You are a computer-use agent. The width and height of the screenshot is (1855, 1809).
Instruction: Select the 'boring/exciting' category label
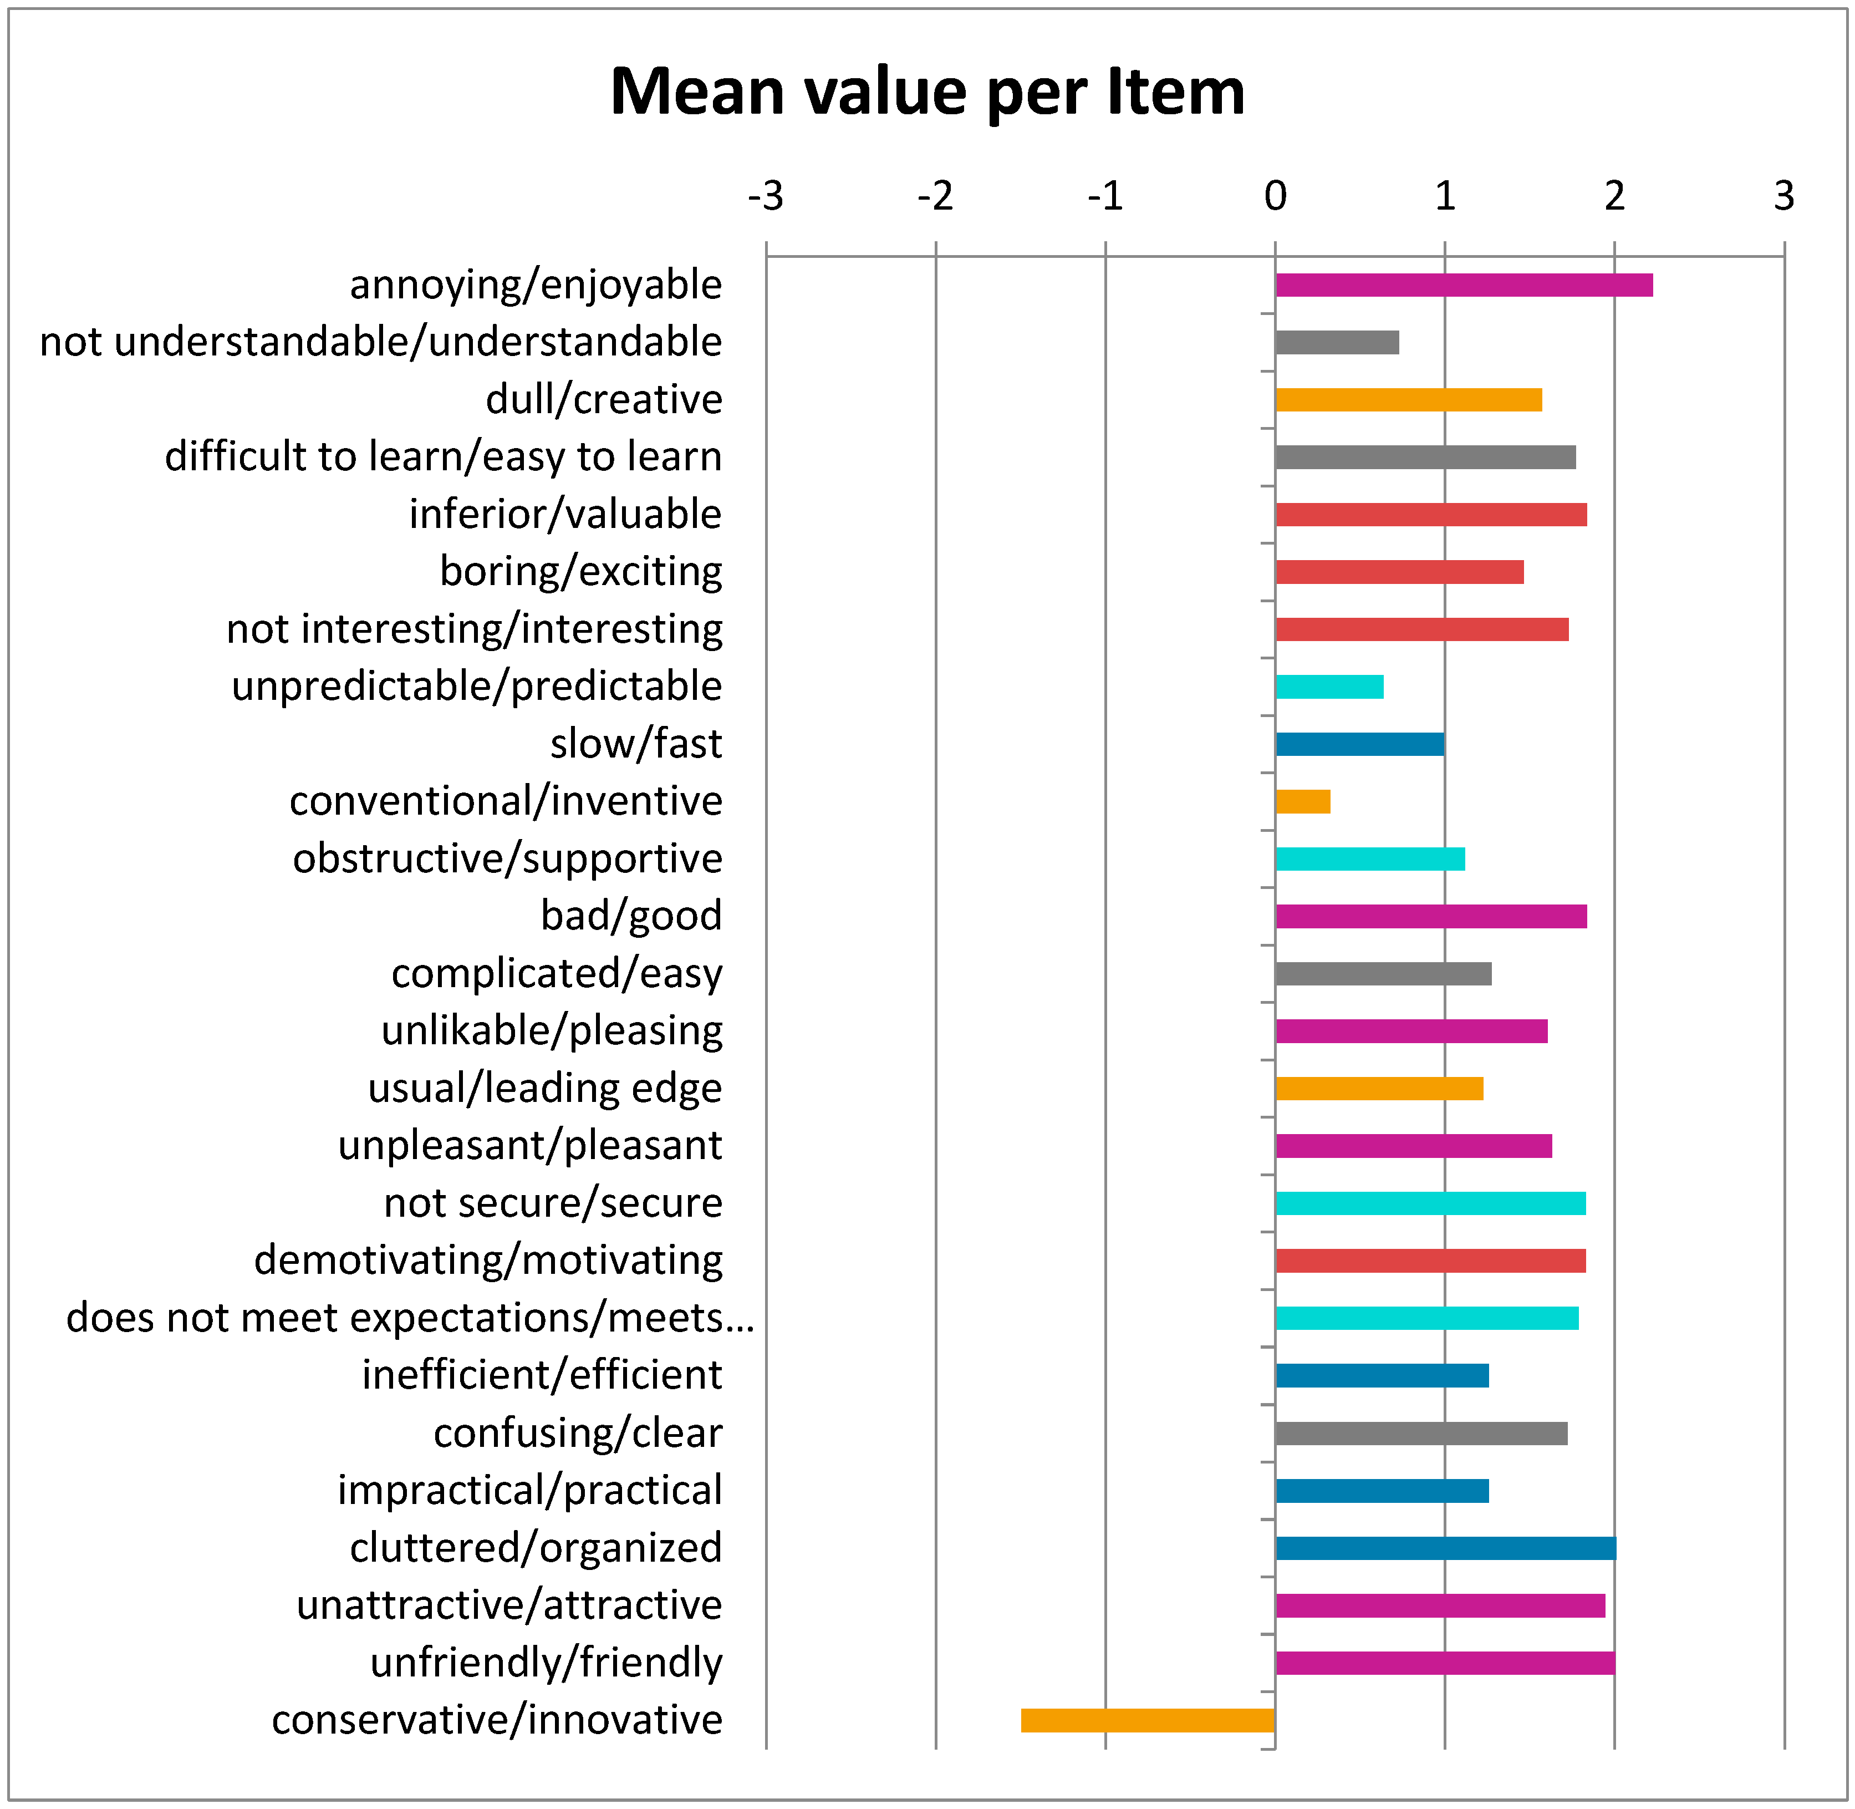click(580, 572)
